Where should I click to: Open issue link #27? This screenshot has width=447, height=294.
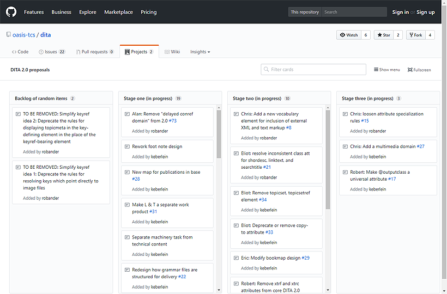pyautogui.click(x=421, y=146)
